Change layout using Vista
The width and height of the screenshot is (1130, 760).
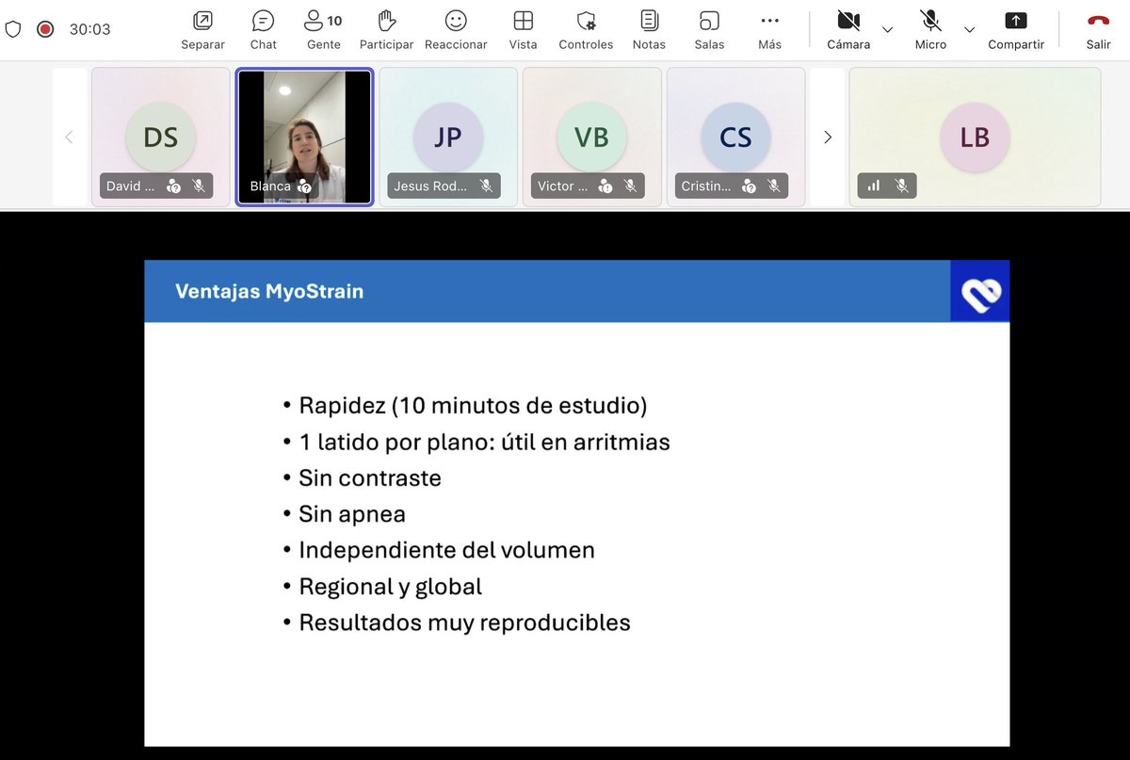(x=523, y=30)
